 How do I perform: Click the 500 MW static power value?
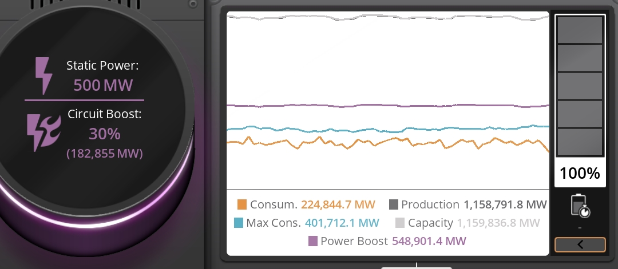pyautogui.click(x=103, y=85)
